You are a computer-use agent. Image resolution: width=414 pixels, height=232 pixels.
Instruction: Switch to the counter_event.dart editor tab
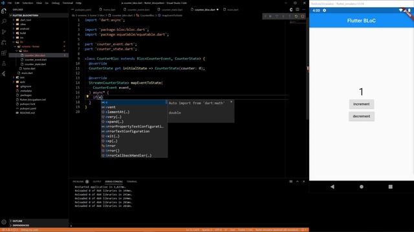pyautogui.click(x=138, y=10)
